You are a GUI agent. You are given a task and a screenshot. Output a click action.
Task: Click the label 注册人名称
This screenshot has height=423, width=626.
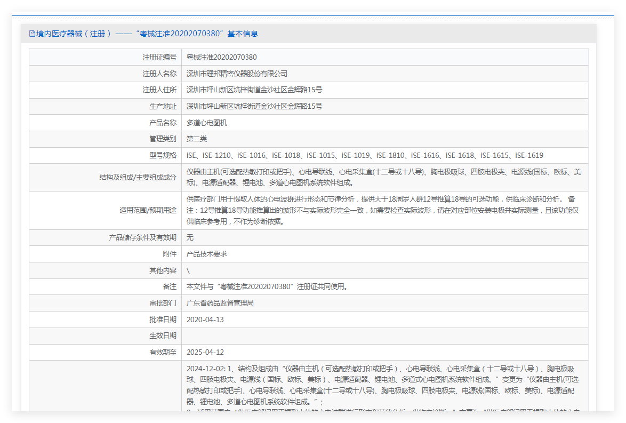(x=159, y=74)
